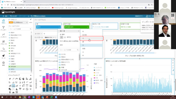Viewport: 176px width, 99px height.
Task: Open the Visualize (視覚化) sidebar panel
Action: pos(4,21)
